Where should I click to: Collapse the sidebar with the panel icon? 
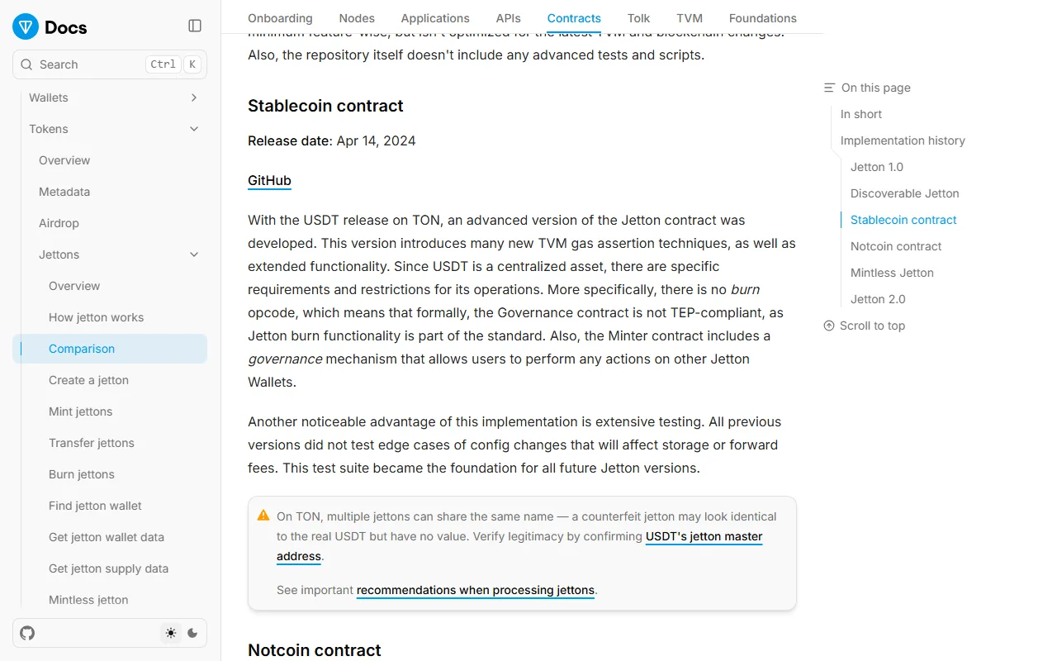(x=195, y=26)
